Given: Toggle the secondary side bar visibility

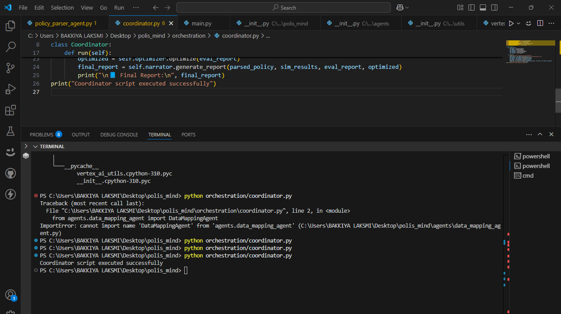Looking at the screenshot, I should pyautogui.click(x=494, y=7).
